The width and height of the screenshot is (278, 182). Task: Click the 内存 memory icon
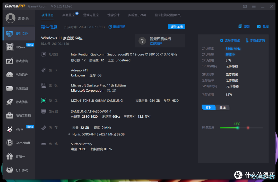(x=44, y=127)
